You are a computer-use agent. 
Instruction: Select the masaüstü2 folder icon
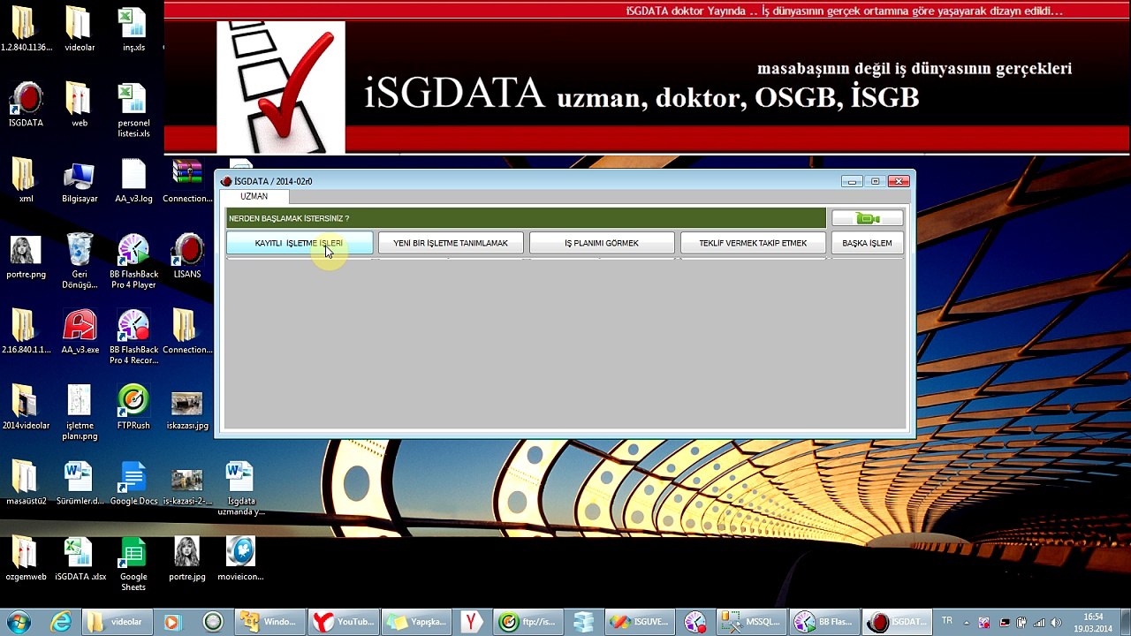[26, 483]
